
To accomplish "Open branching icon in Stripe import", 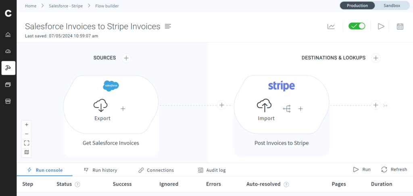I will pos(287,109).
